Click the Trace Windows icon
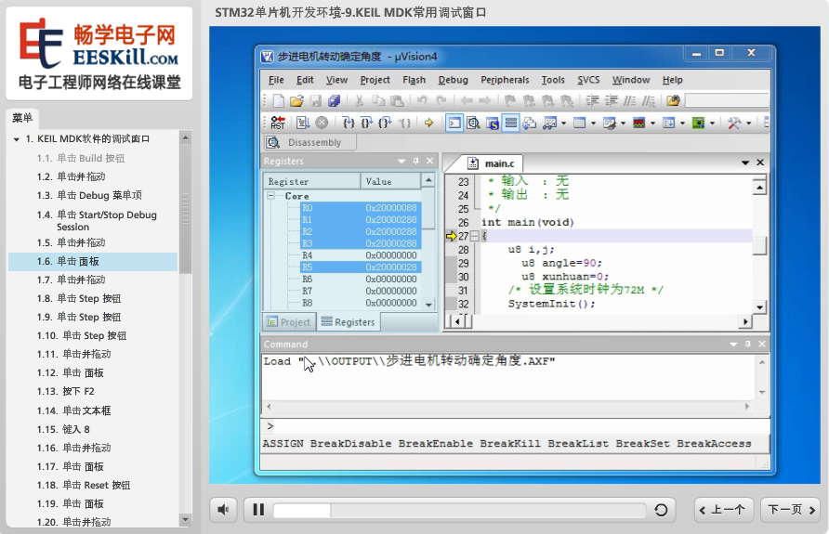 (x=669, y=124)
